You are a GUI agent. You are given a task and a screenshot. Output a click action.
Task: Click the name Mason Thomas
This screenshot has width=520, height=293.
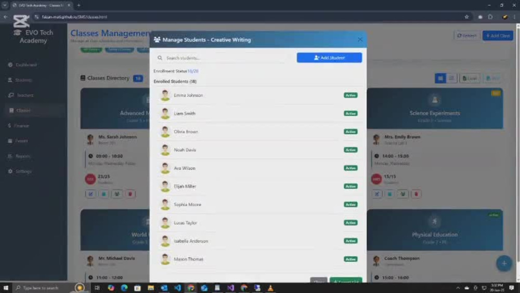click(188, 259)
